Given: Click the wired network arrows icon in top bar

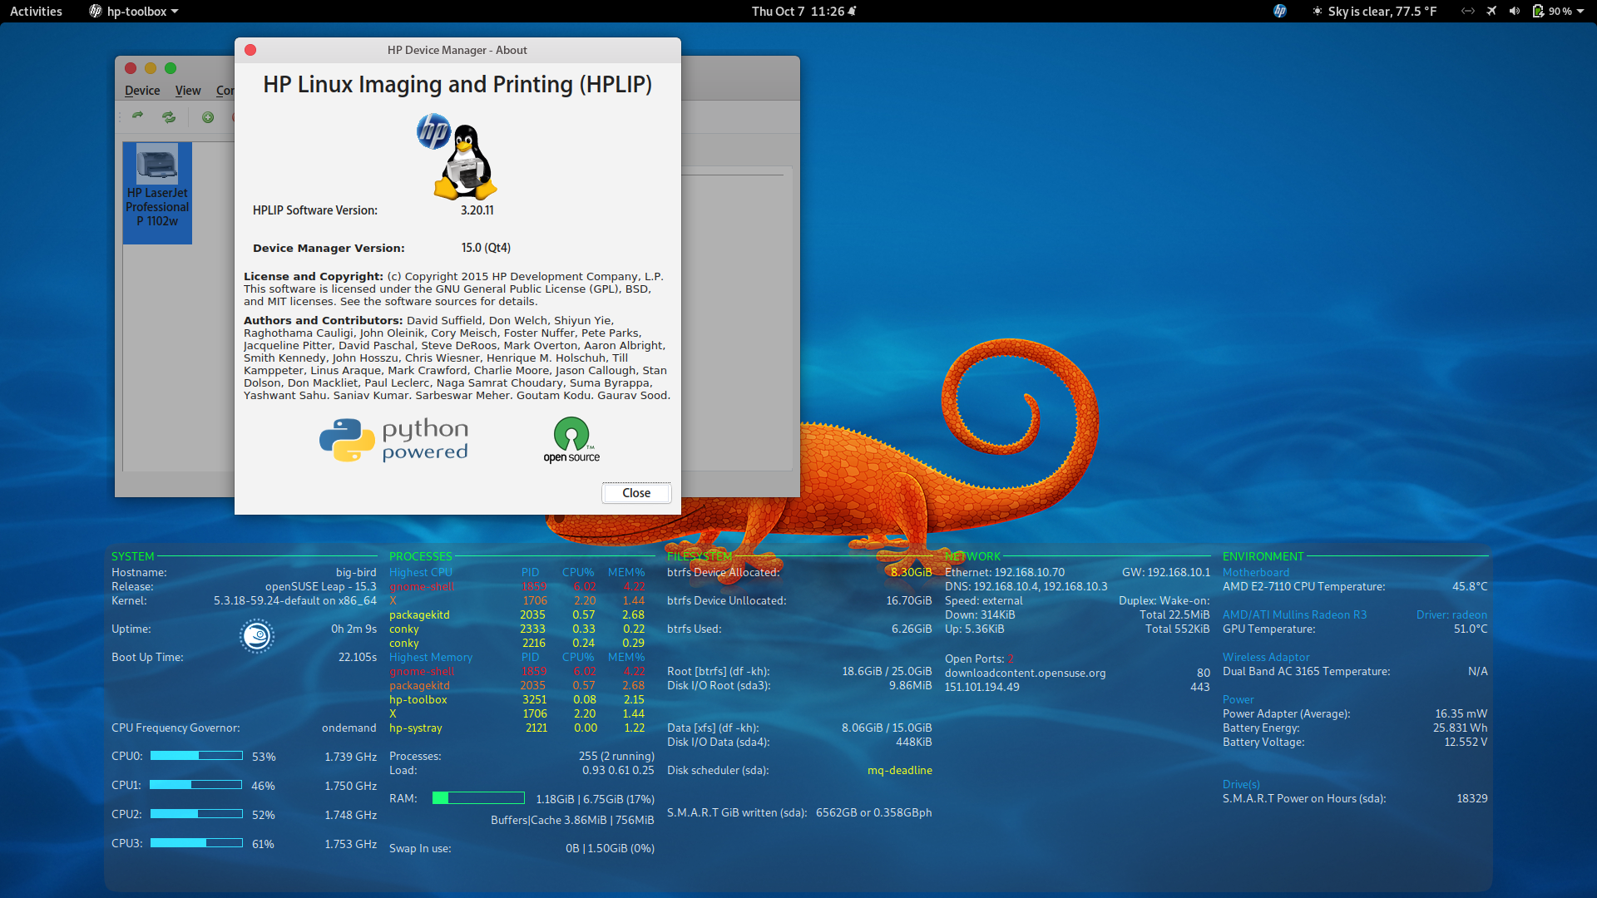Looking at the screenshot, I should pyautogui.click(x=1468, y=11).
